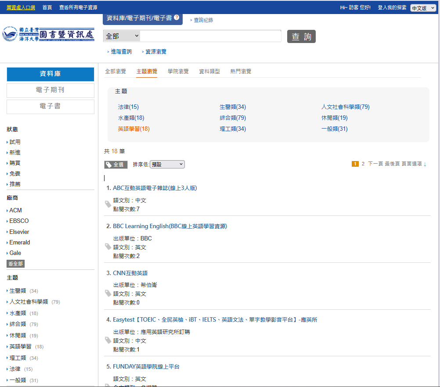Image resolution: width=440 pixels, height=387 pixels.
Task: Open the 中文版 language dropdown
Action: (423, 8)
